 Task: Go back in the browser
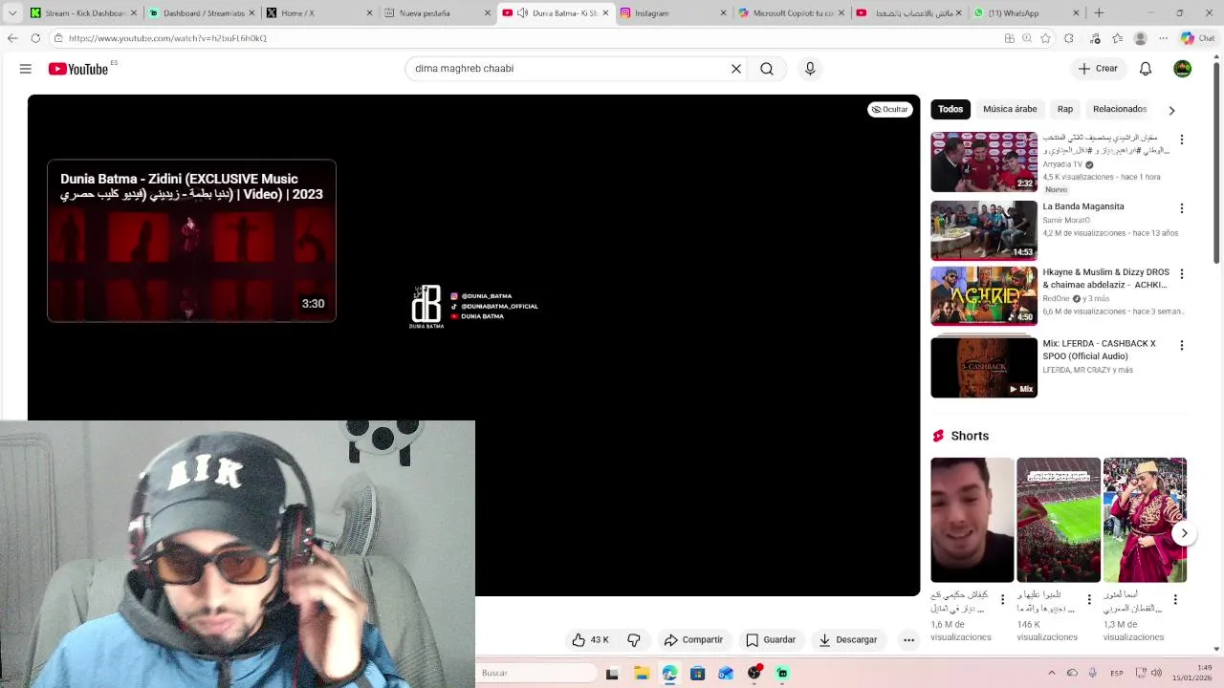(11, 38)
